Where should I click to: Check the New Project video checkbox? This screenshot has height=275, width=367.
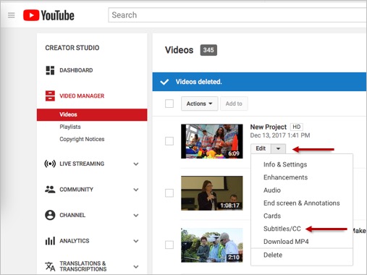(169, 141)
